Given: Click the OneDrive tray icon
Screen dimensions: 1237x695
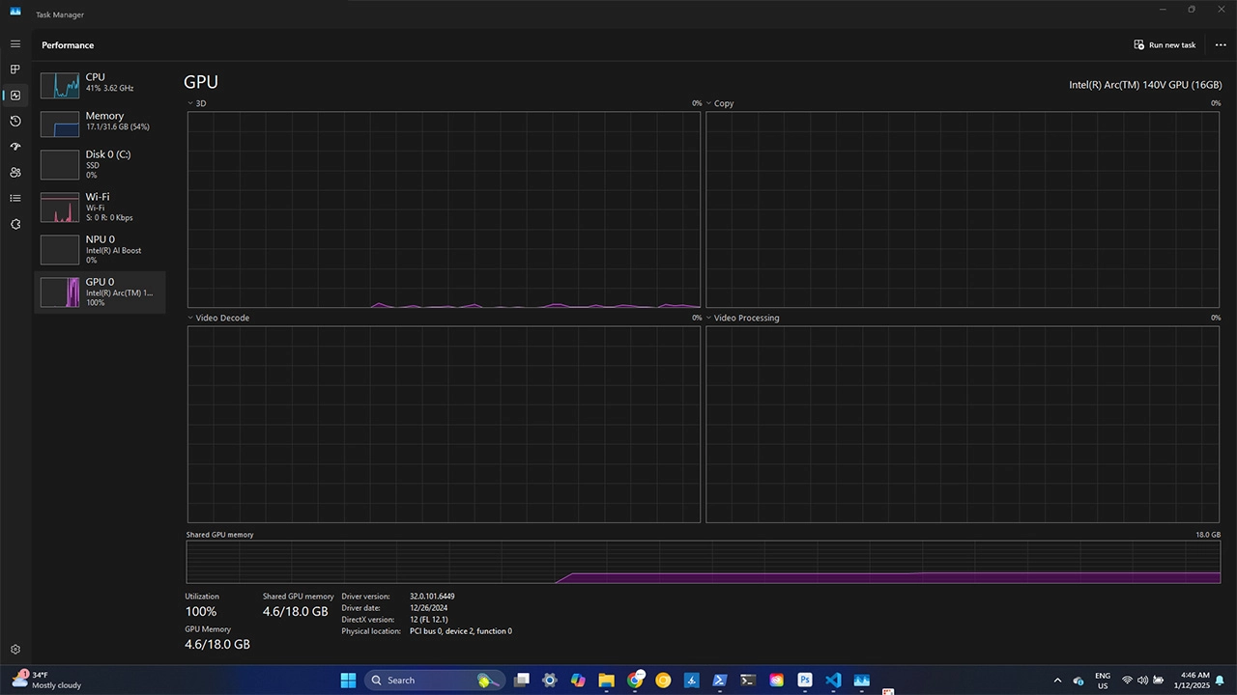Looking at the screenshot, I should tap(1079, 681).
